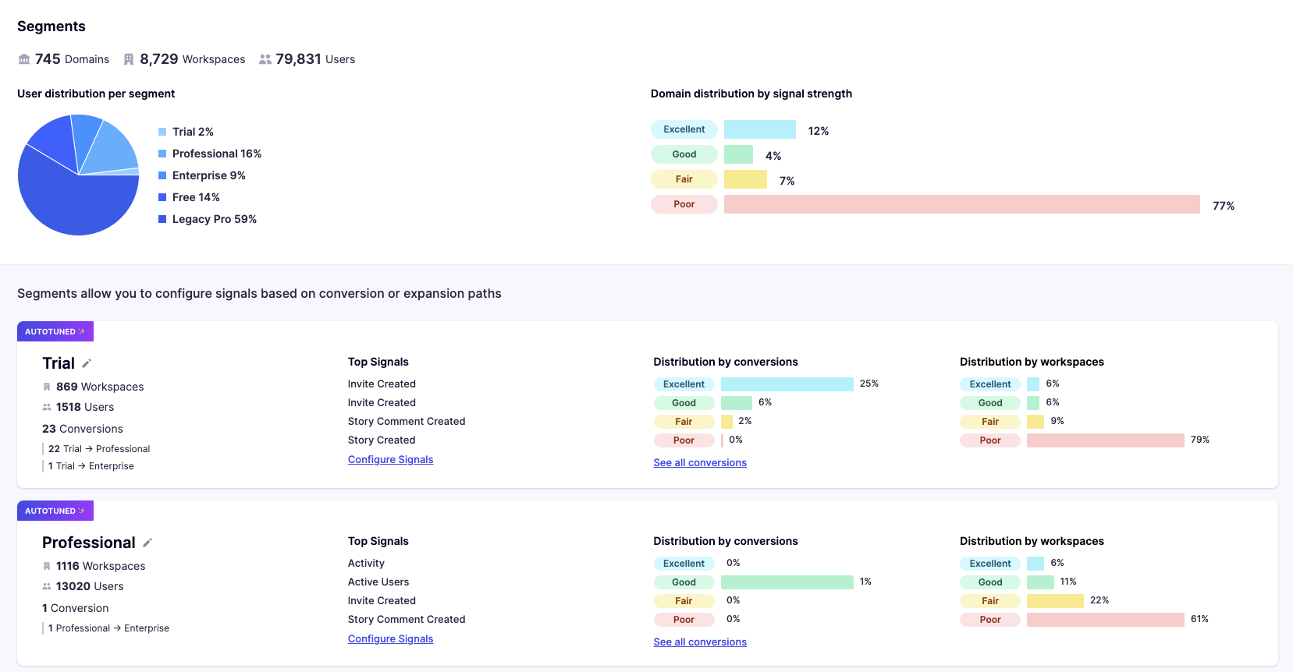This screenshot has height=672, width=1293.
Task: Click the Workspaces icon beside 8,729
Action: click(129, 59)
